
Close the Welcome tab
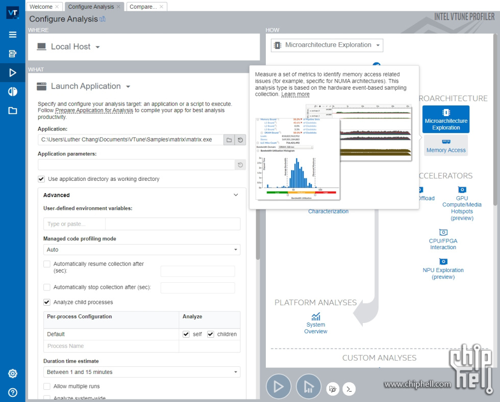57,7
